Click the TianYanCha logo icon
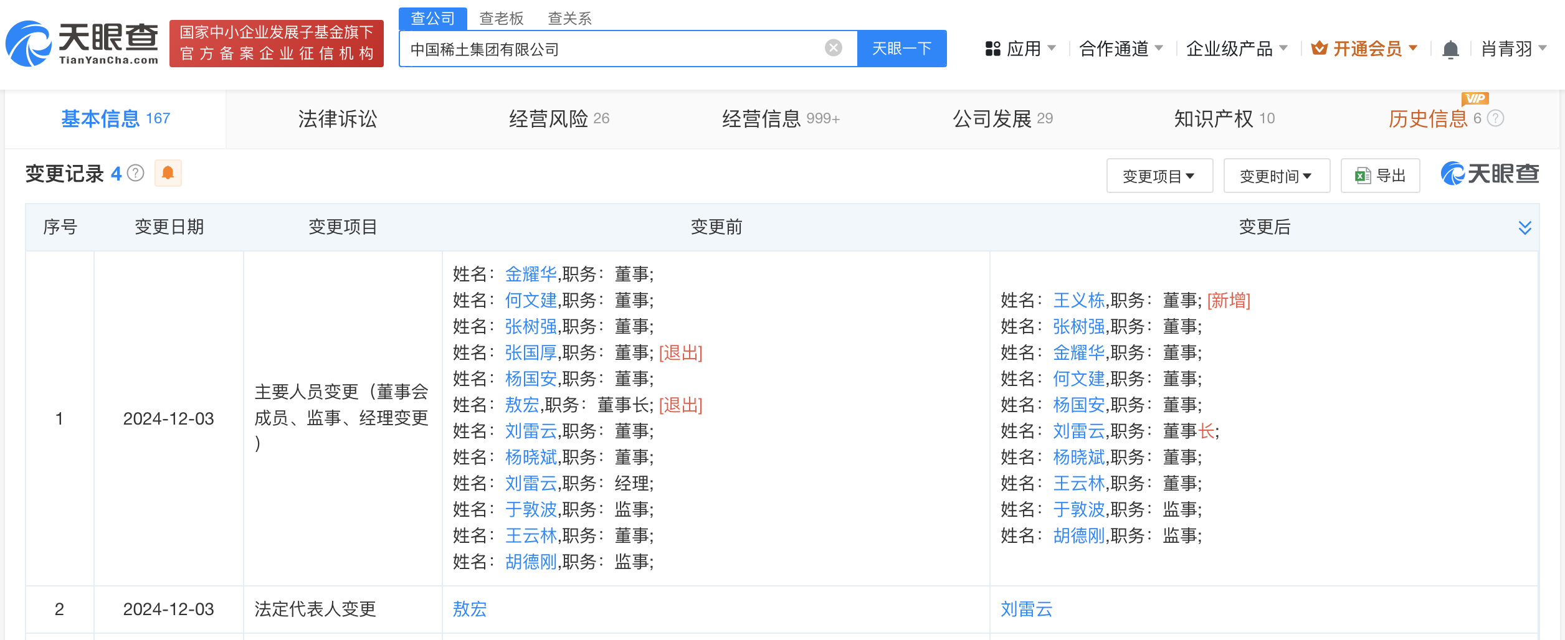The width and height of the screenshot is (1565, 640). pyautogui.click(x=28, y=44)
